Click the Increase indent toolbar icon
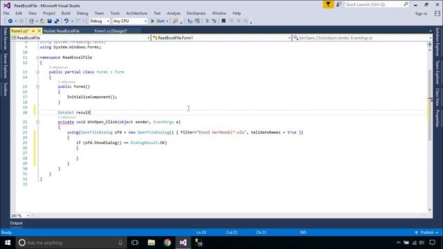The width and height of the screenshot is (443, 249). point(197,21)
